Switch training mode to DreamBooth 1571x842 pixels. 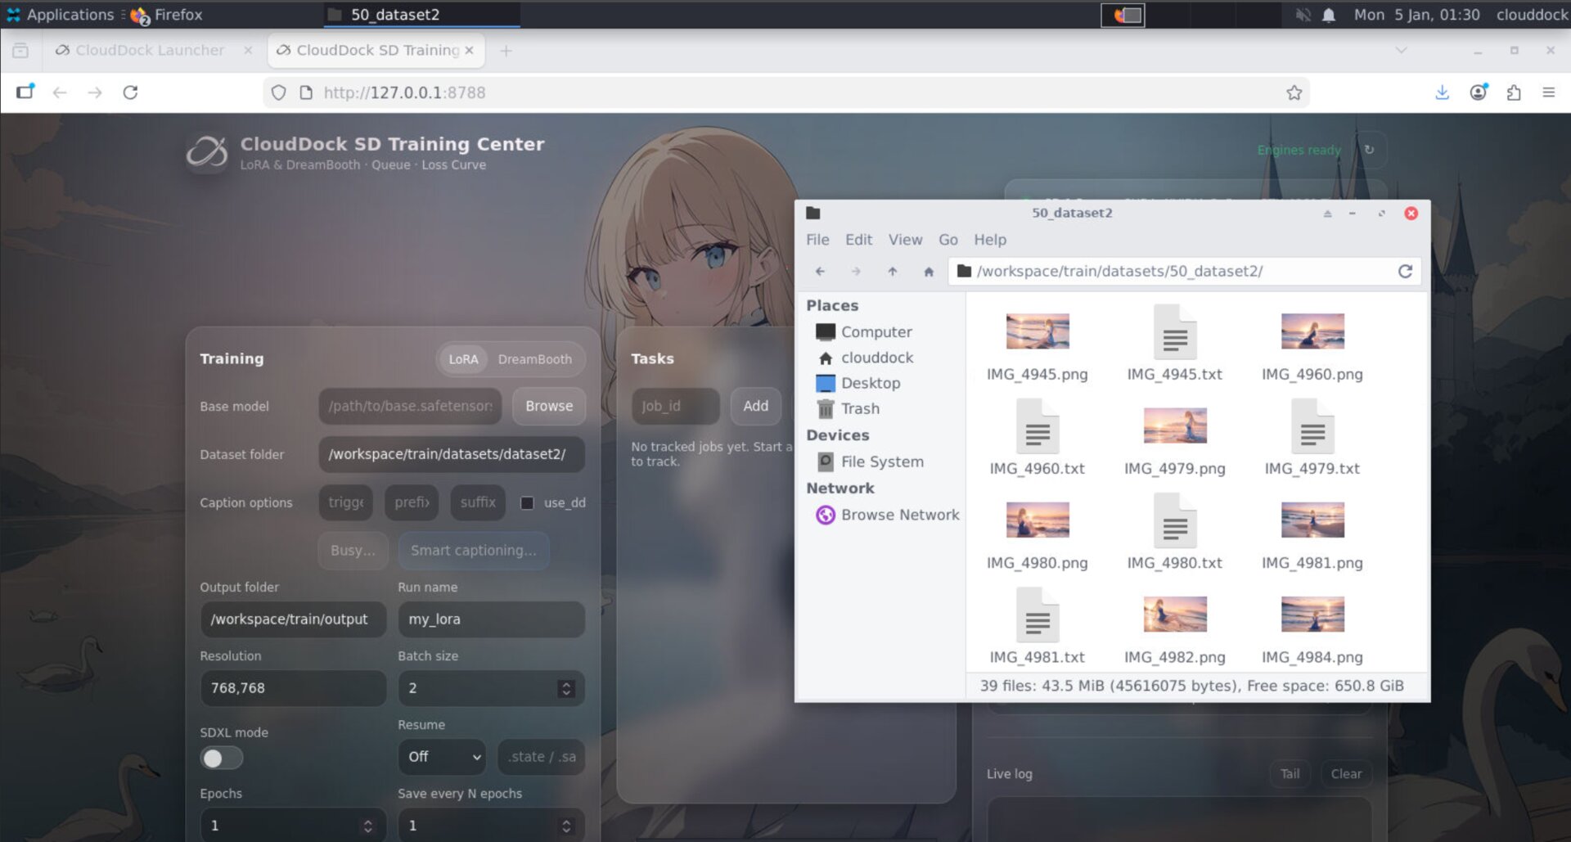[x=534, y=359]
